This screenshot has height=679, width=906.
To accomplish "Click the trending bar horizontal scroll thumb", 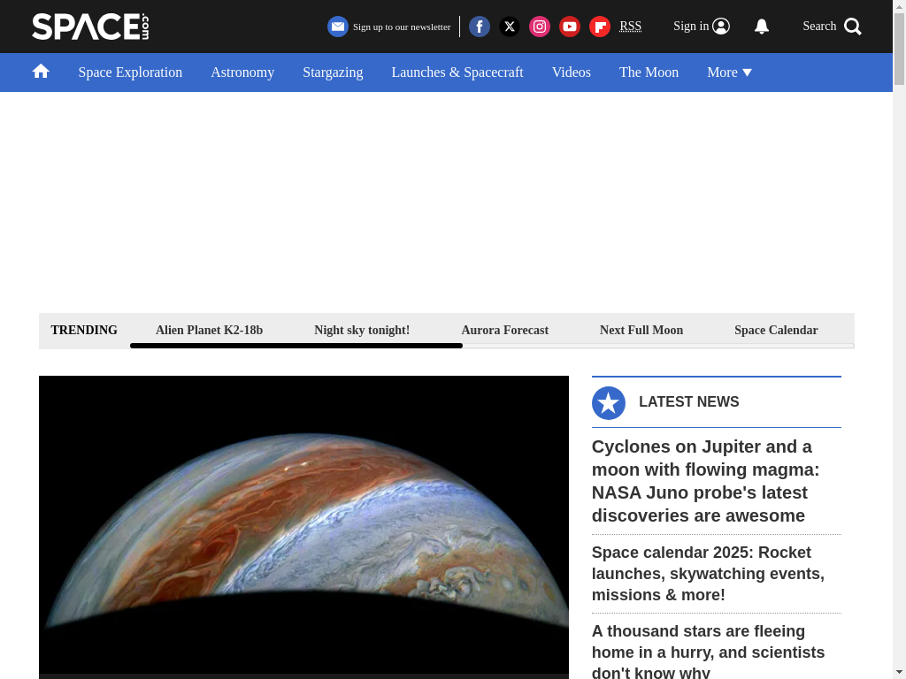I will pyautogui.click(x=296, y=346).
